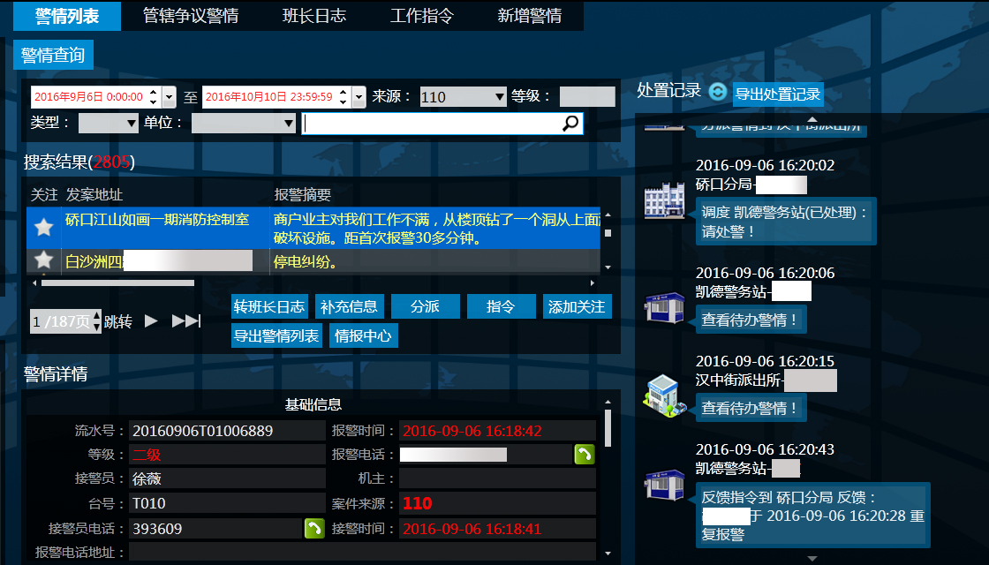Toggle star for 白沙洲 alert row
The image size is (989, 565).
[42, 260]
